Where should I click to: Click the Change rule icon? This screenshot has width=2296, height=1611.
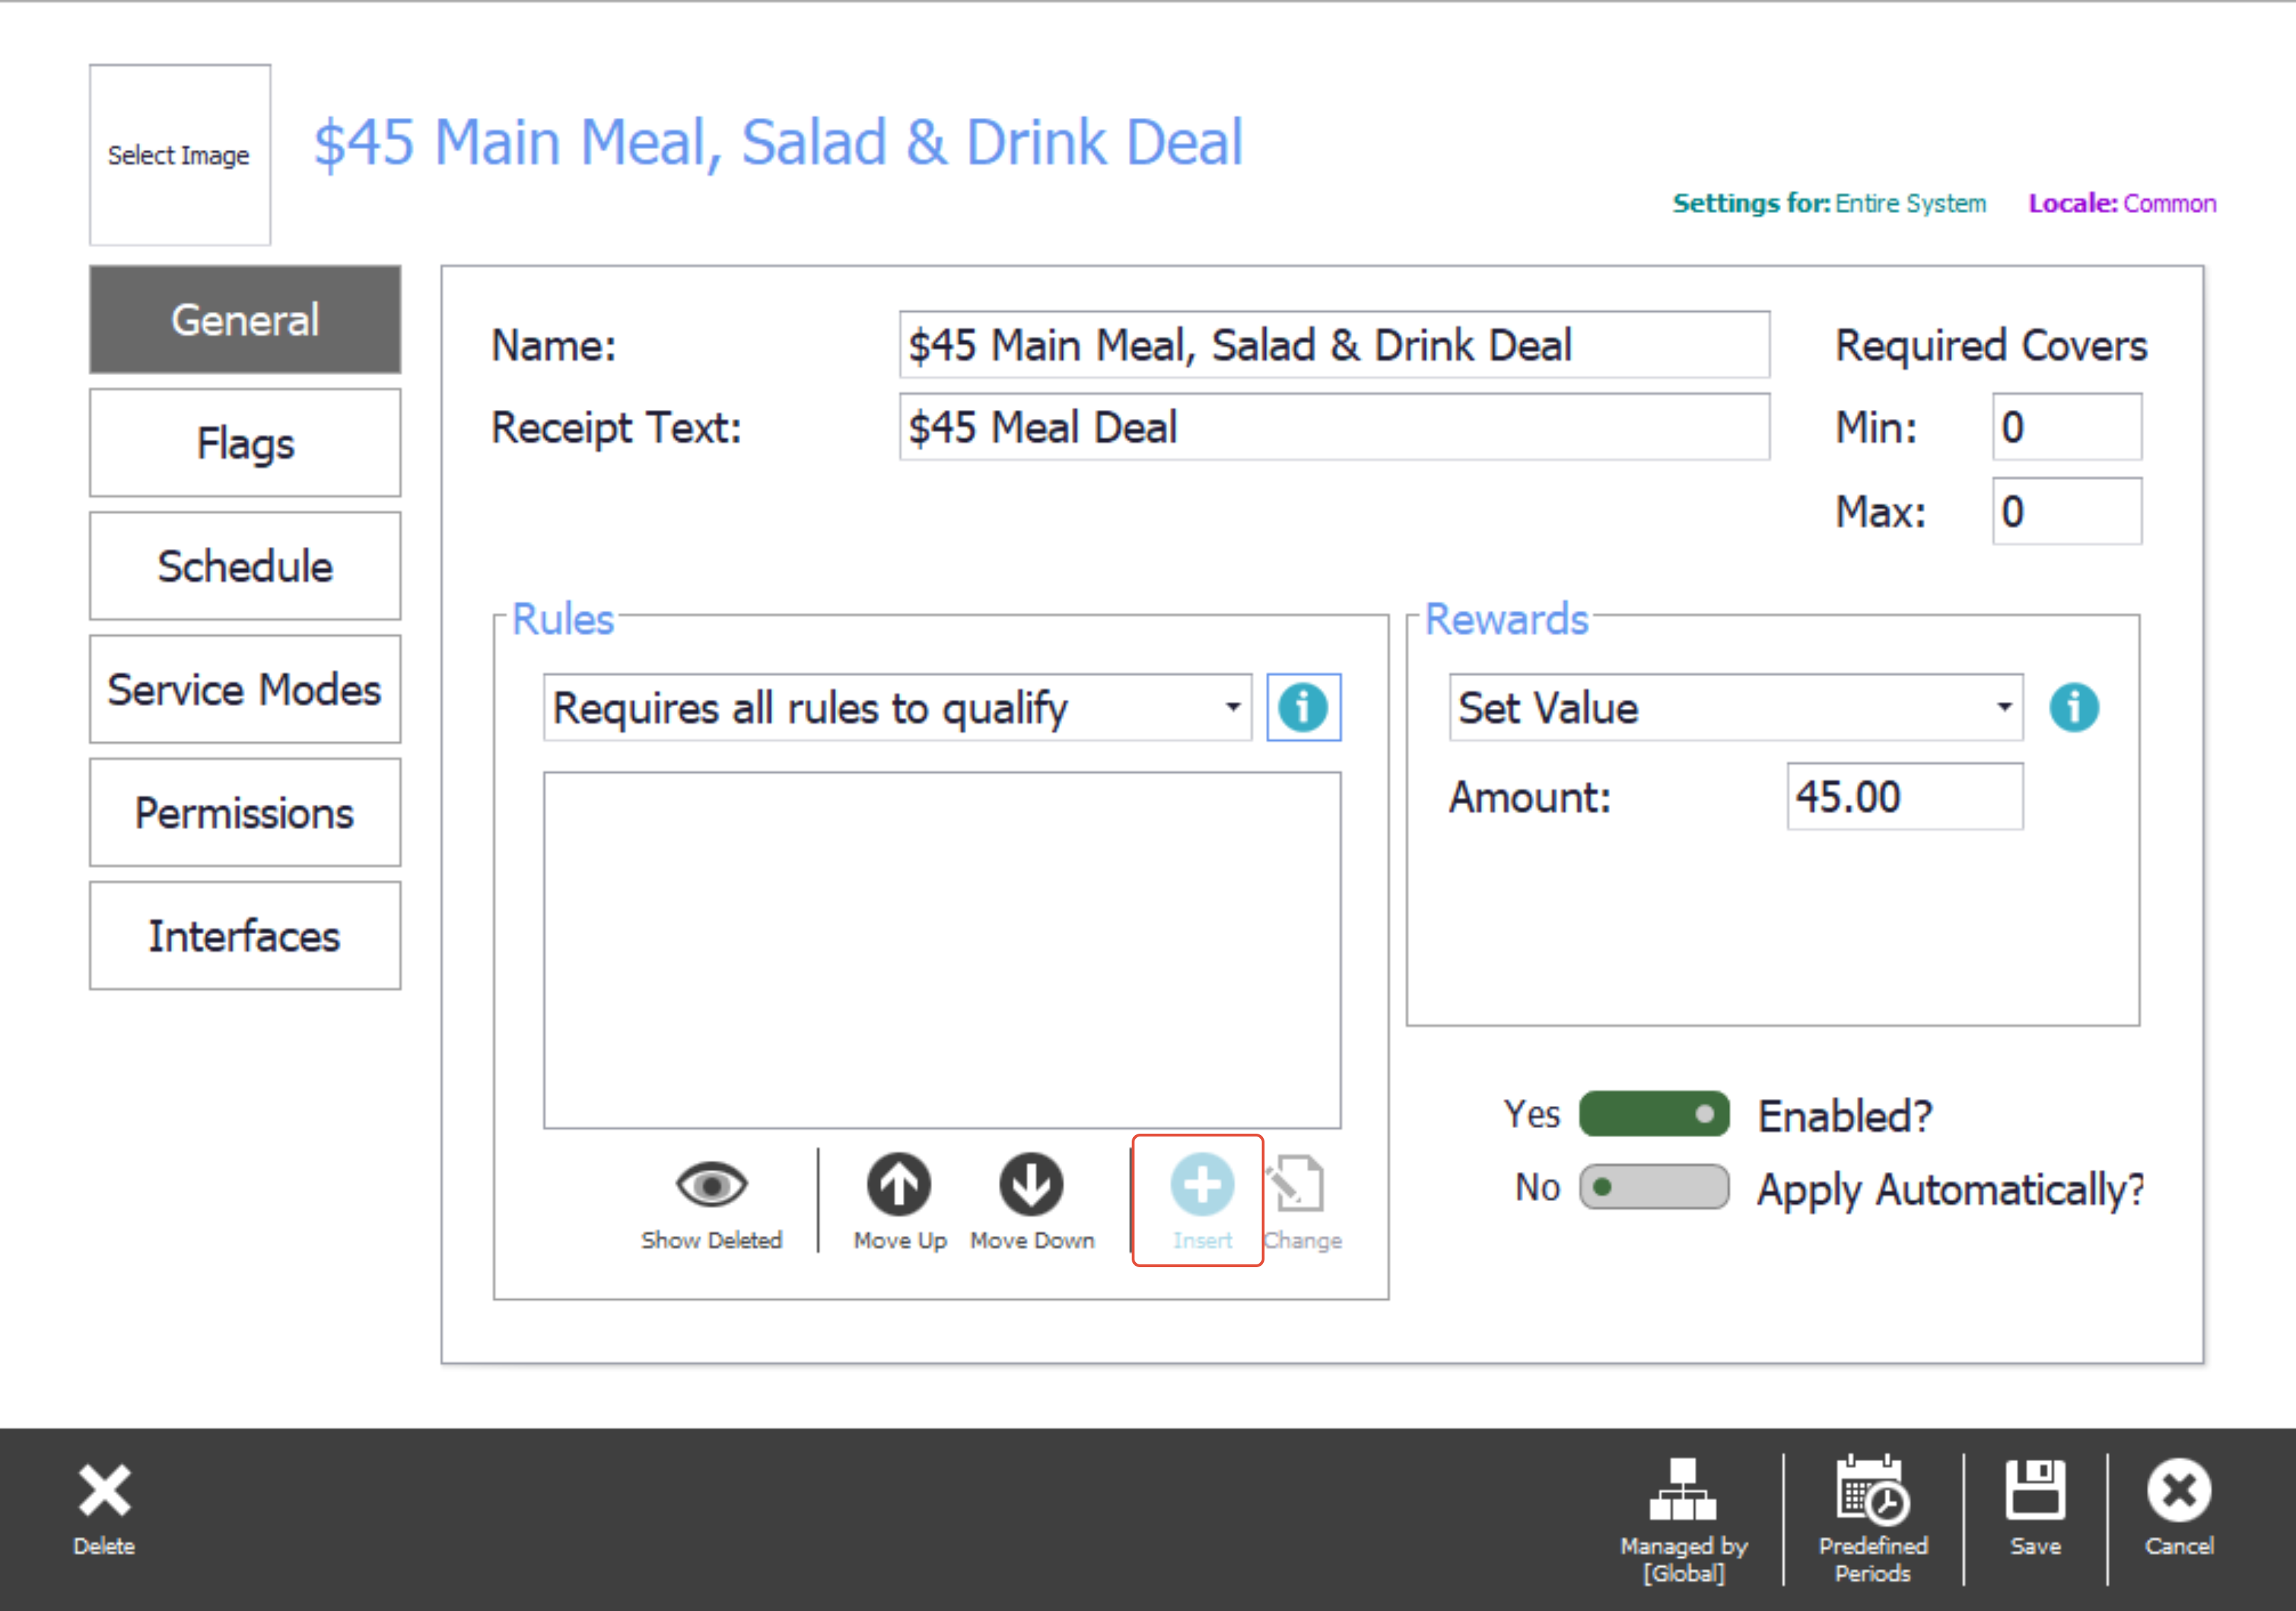point(1297,1185)
